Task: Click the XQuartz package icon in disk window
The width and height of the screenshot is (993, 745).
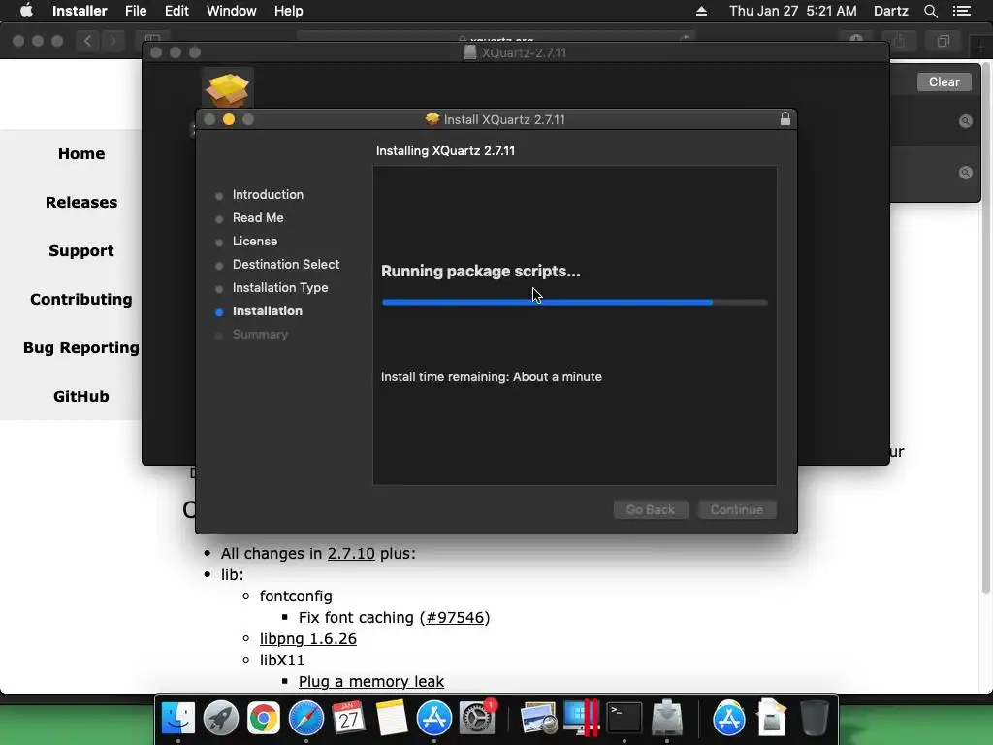Action: coord(228,88)
